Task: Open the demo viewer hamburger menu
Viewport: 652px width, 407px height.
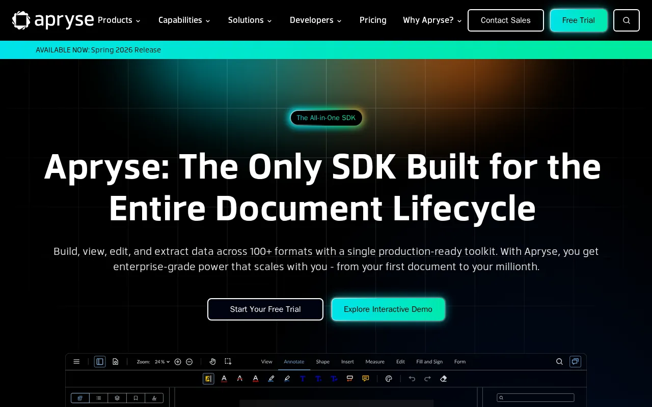Action: [76, 362]
